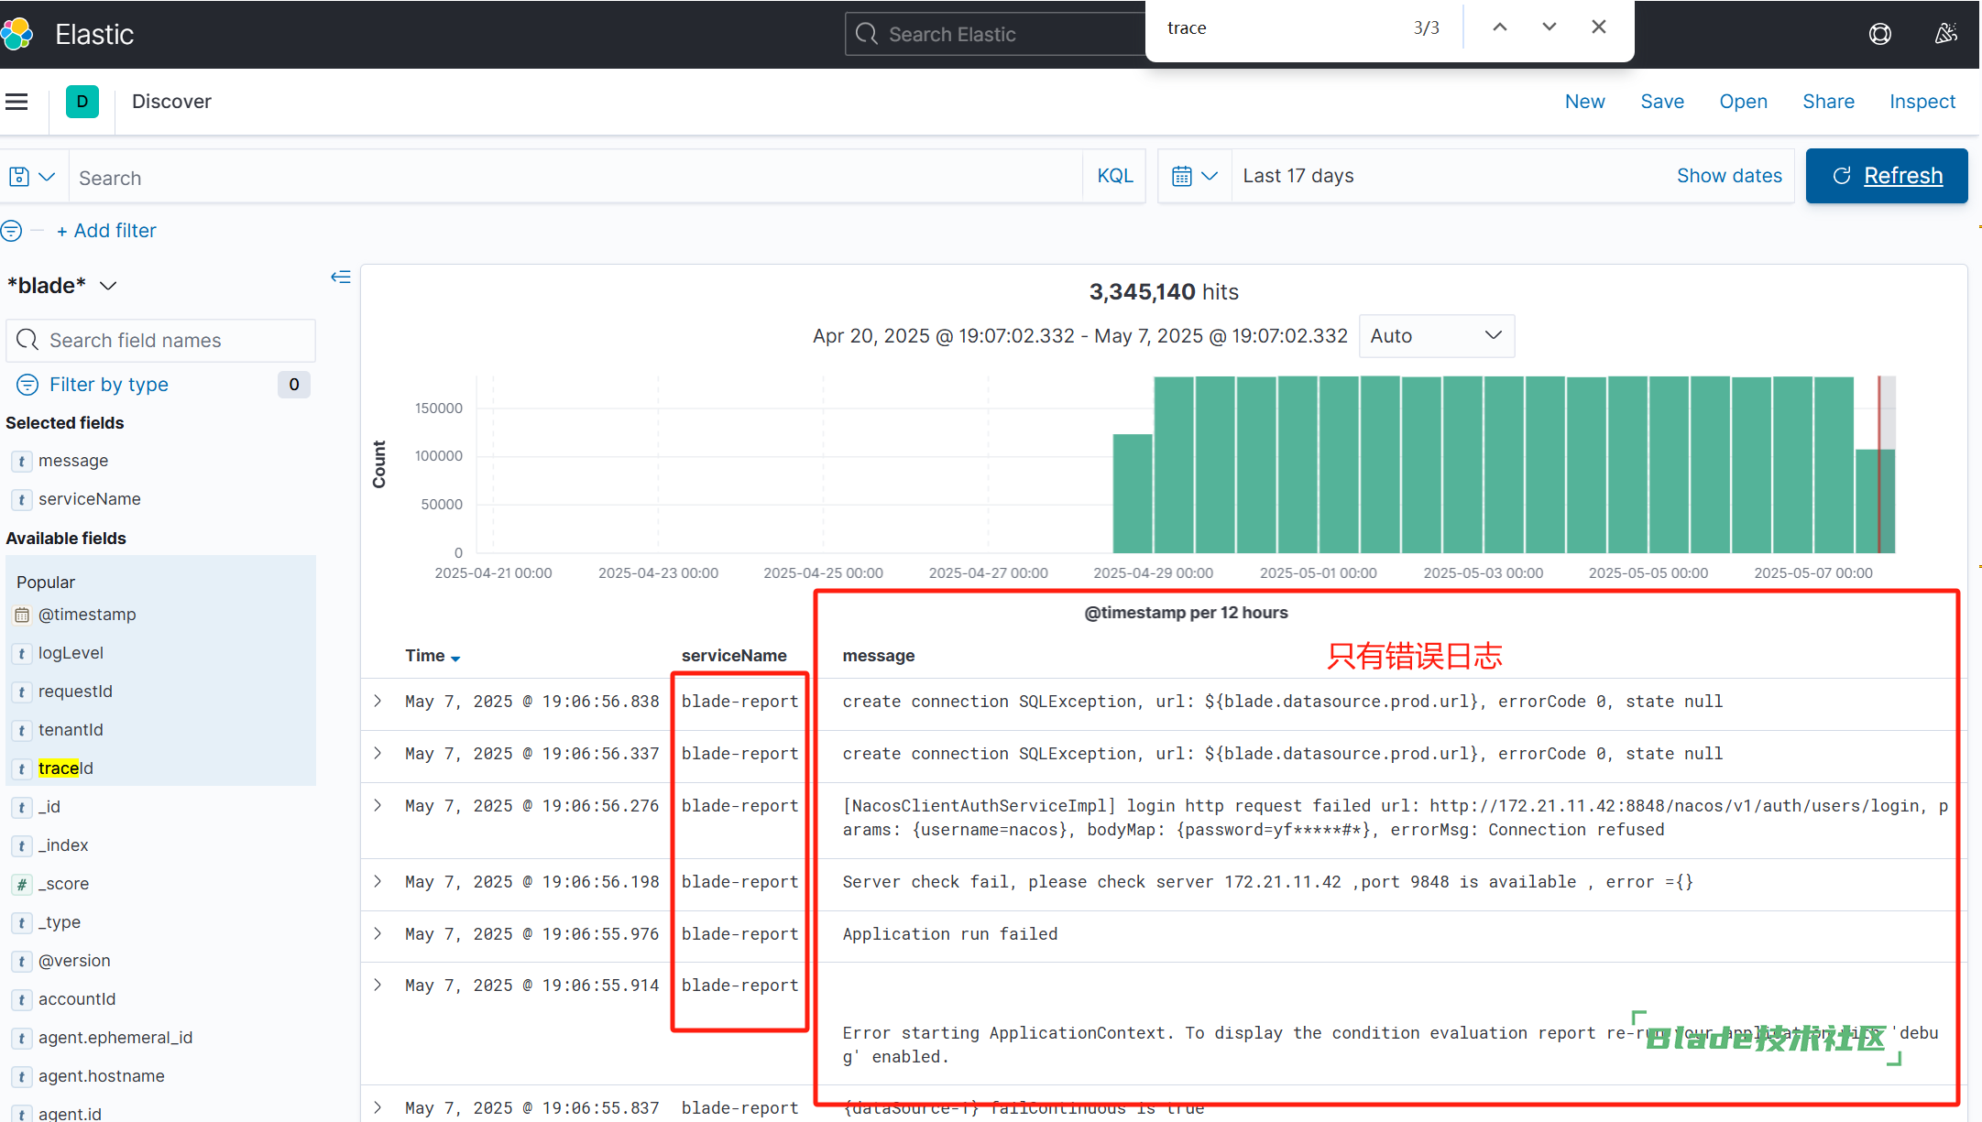Click the serviceName column header
1982x1122 pixels.
coord(734,656)
